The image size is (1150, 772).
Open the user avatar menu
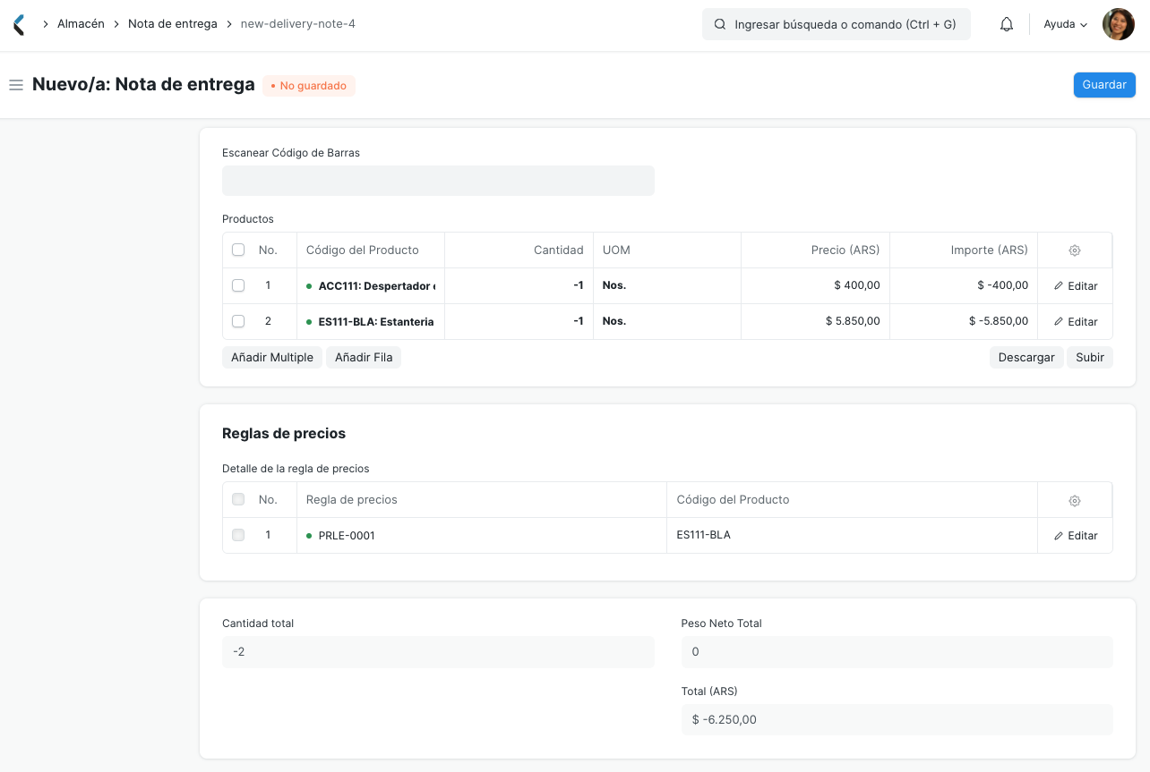click(1119, 24)
